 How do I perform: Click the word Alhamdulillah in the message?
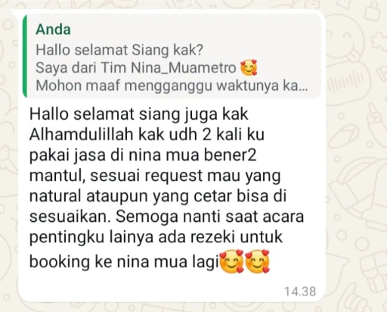coord(81,134)
